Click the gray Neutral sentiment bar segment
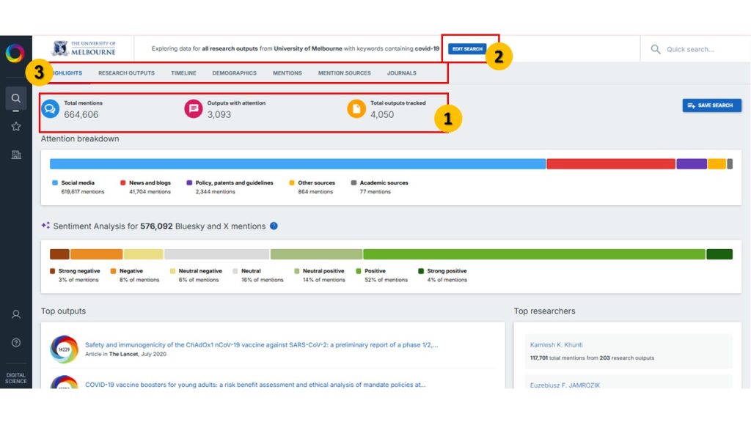This screenshot has height=422, width=751. point(216,254)
